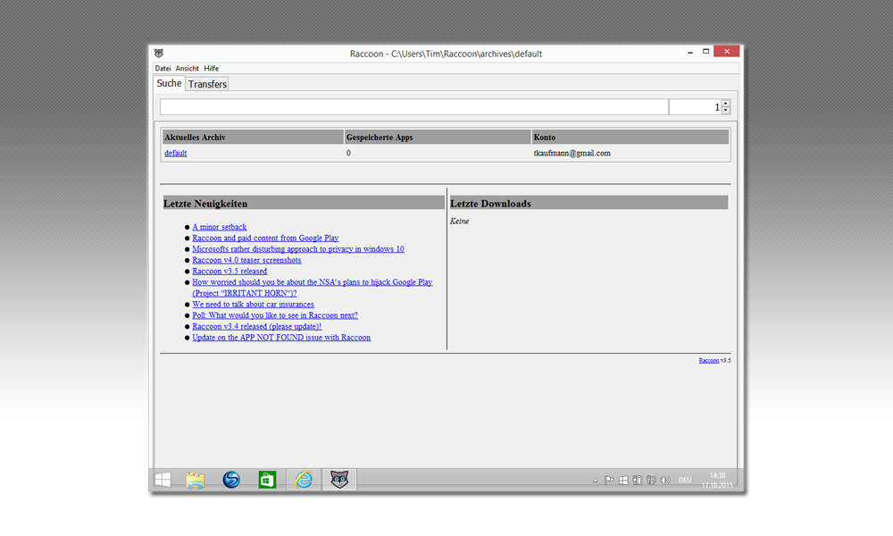Open 'Raccoon v3.4 released (please update)!' link
Screen dimensions: 893x536
click(257, 326)
